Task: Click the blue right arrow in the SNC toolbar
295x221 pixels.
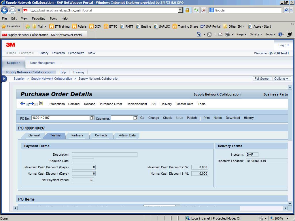Action: 31,103
